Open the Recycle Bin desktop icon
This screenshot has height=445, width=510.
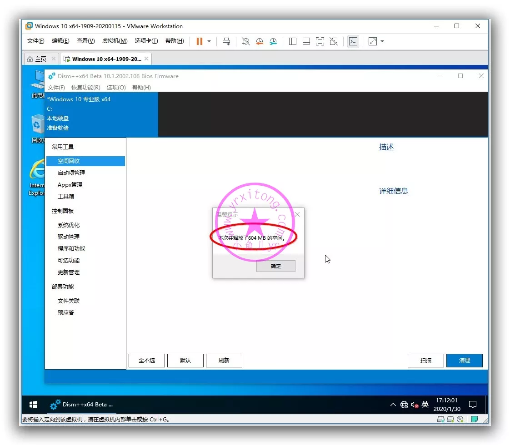pos(37,125)
